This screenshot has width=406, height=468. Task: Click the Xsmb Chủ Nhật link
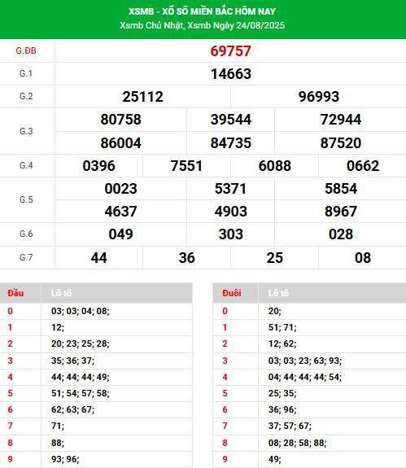tap(151, 25)
